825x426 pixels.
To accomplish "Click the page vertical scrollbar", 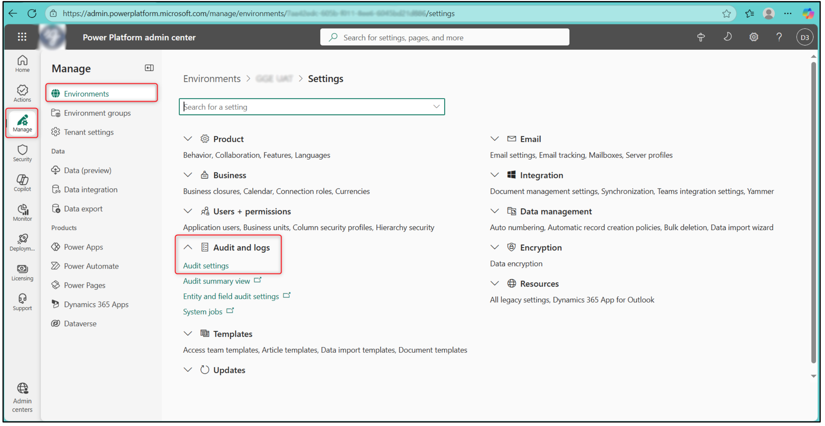I will (813, 211).
